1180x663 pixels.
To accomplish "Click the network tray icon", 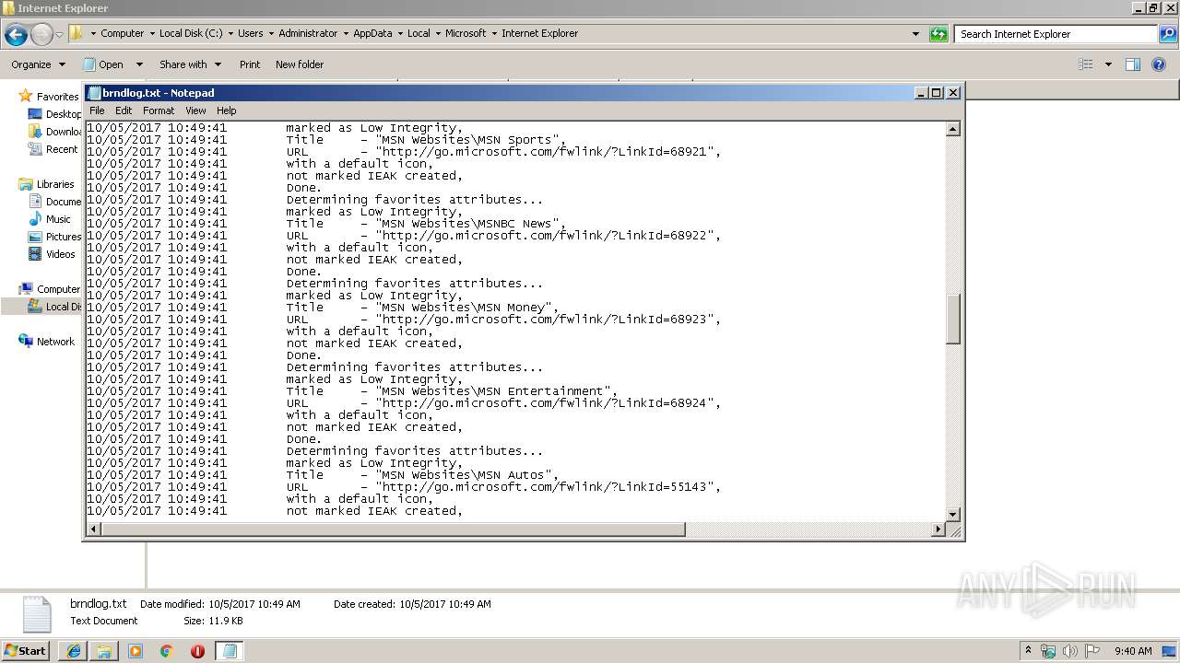I will pyautogui.click(x=1048, y=651).
